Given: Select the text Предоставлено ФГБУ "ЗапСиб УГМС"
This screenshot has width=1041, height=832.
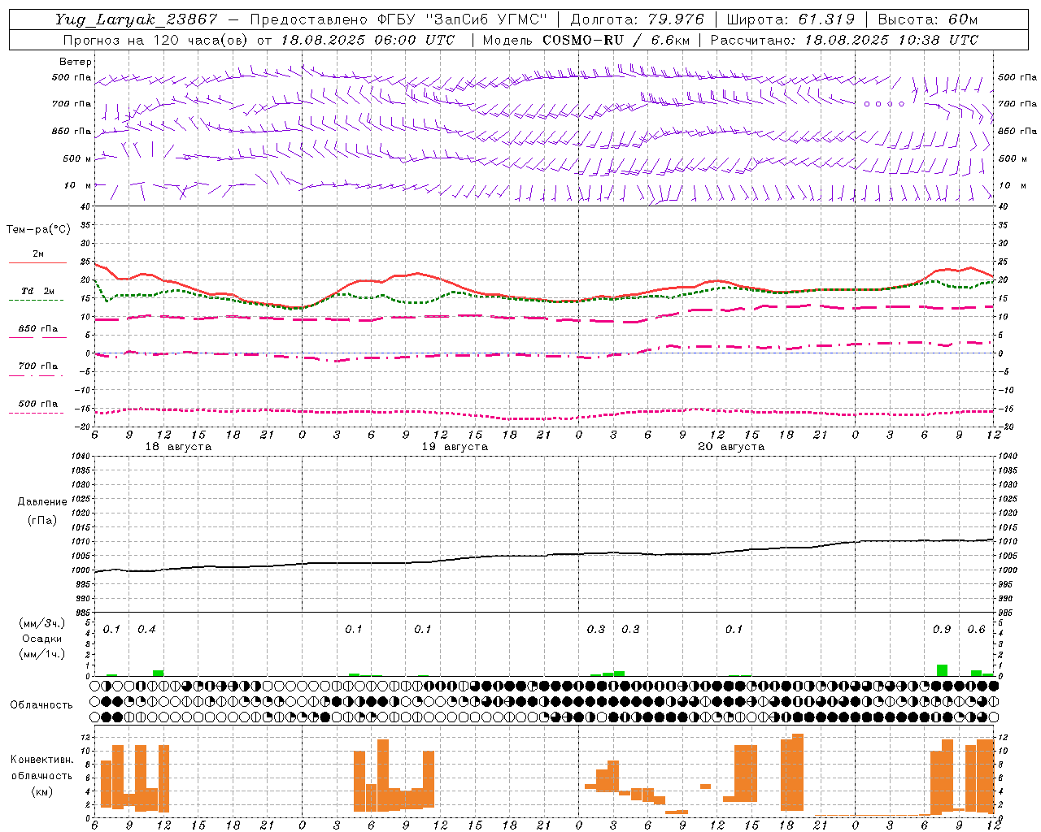Looking at the screenshot, I should click(399, 19).
